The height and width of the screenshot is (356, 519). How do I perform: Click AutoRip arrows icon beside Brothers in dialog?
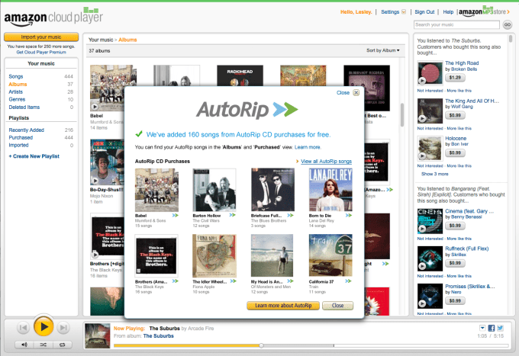(x=175, y=281)
